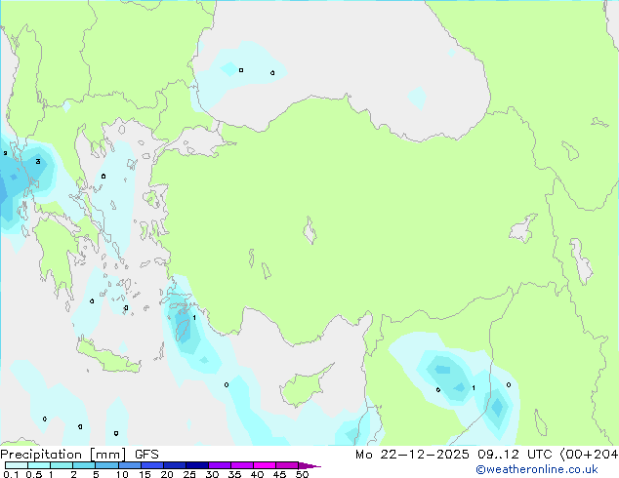Click the value '1' over the Syria rain area
The image size is (619, 478).
474,388
